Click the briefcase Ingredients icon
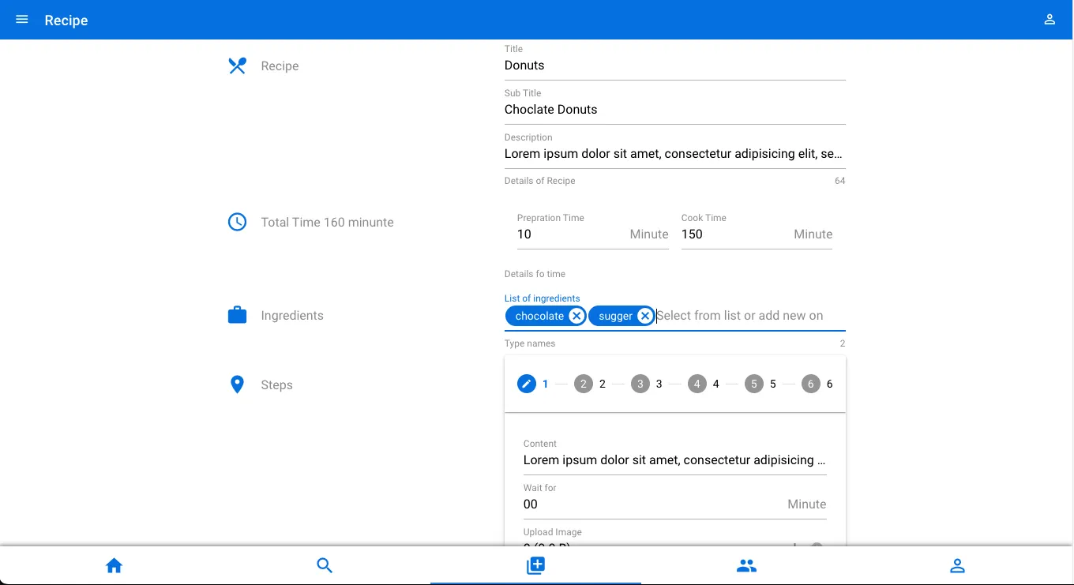The height and width of the screenshot is (585, 1074). tap(237, 315)
